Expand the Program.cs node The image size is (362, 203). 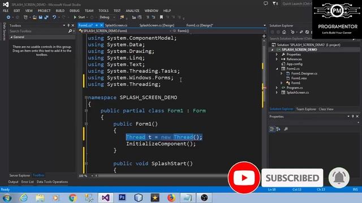(277, 88)
